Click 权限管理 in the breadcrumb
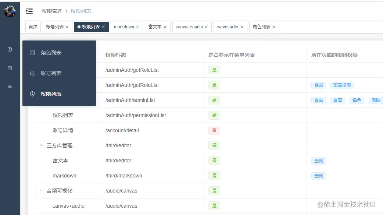Screen dimensions: 383x215 (x=52, y=11)
